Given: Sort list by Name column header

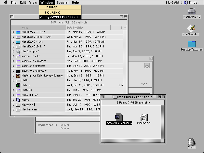Looking at the screenshot, I should click(x=38, y=28).
